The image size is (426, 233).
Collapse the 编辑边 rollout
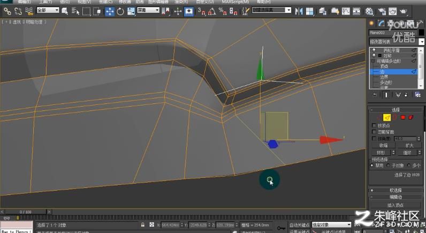pos(395,197)
